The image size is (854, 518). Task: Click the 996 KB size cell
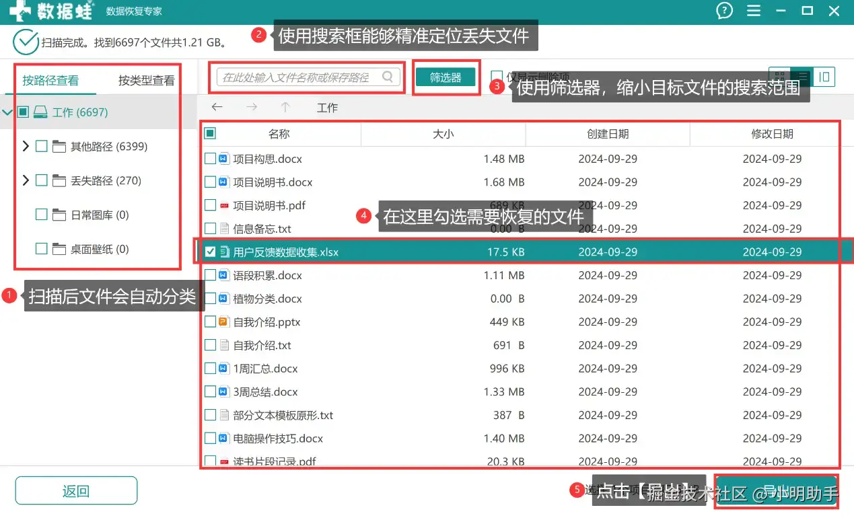click(507, 369)
